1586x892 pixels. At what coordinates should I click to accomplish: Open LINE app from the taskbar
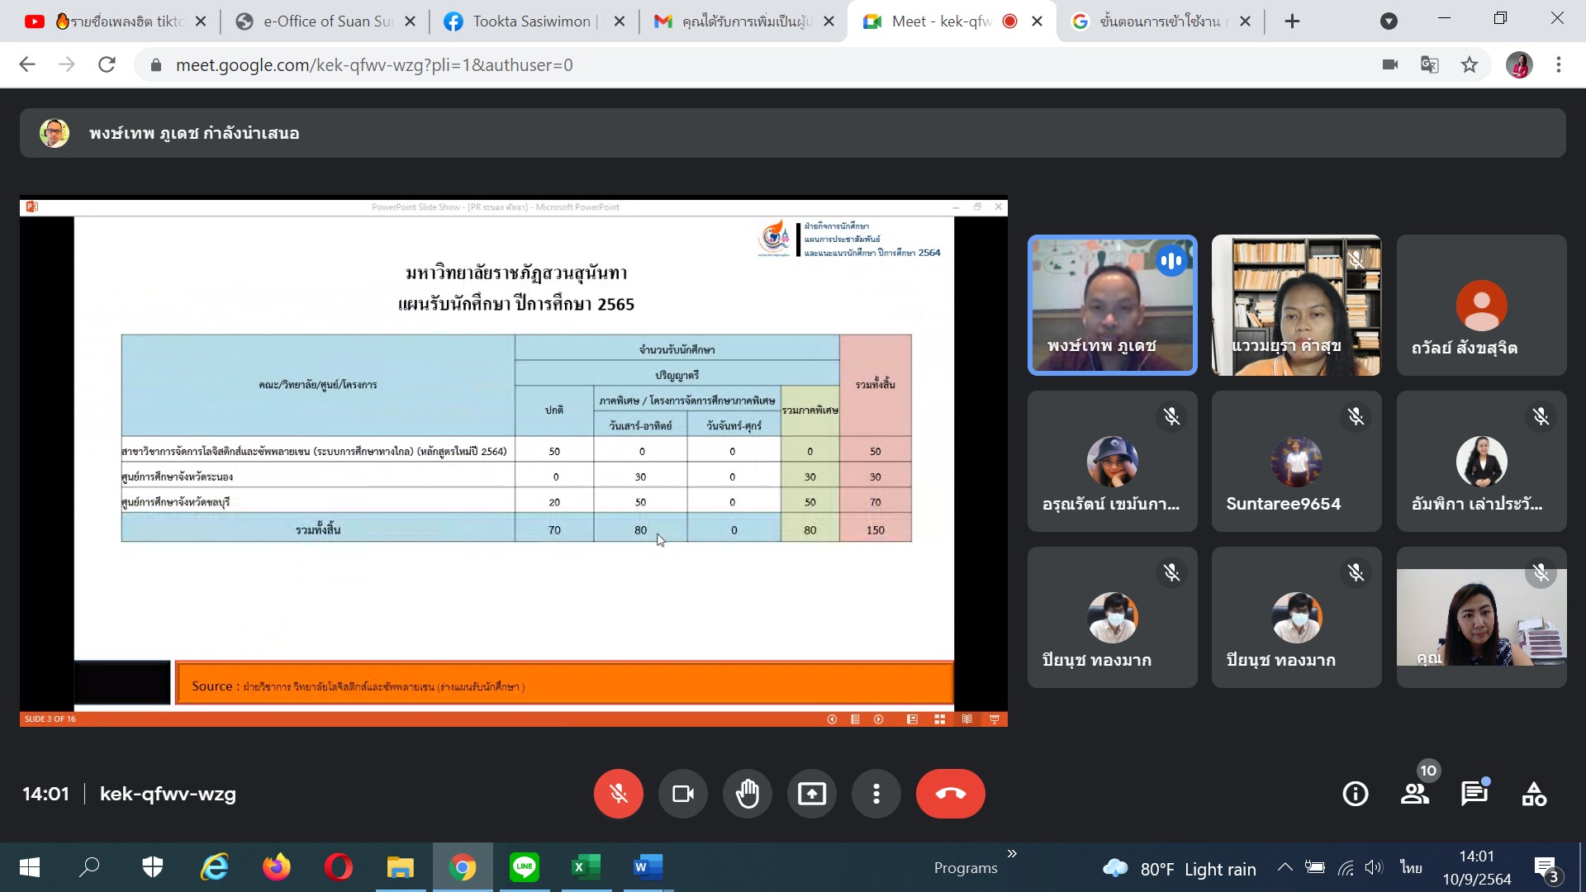[x=524, y=867]
